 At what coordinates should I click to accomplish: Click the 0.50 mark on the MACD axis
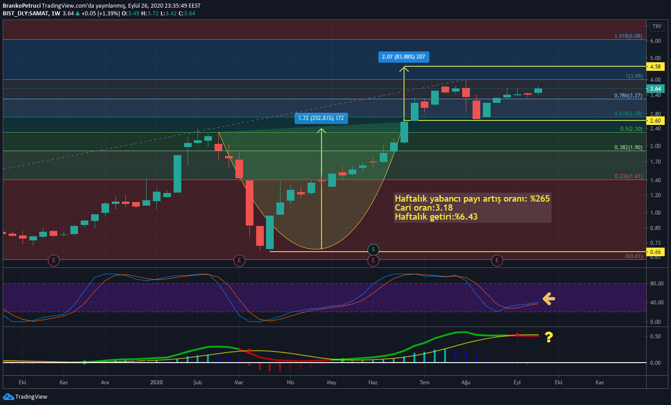[x=655, y=336]
